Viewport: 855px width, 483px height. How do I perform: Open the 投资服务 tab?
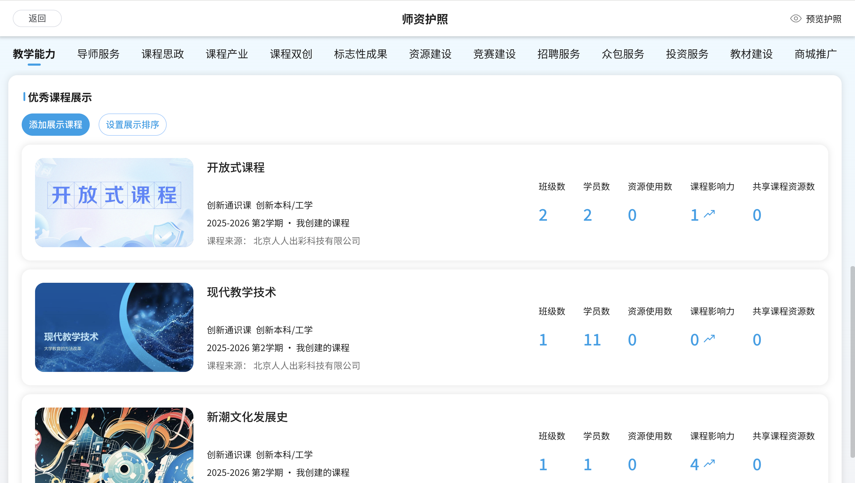pyautogui.click(x=687, y=54)
